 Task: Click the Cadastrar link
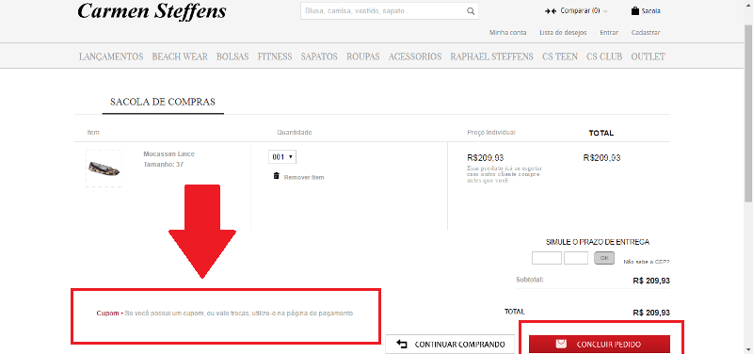(646, 33)
